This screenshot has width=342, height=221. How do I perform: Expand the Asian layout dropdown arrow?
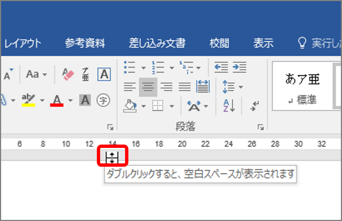point(206,106)
